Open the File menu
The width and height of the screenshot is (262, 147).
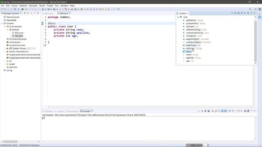(x=2, y=6)
